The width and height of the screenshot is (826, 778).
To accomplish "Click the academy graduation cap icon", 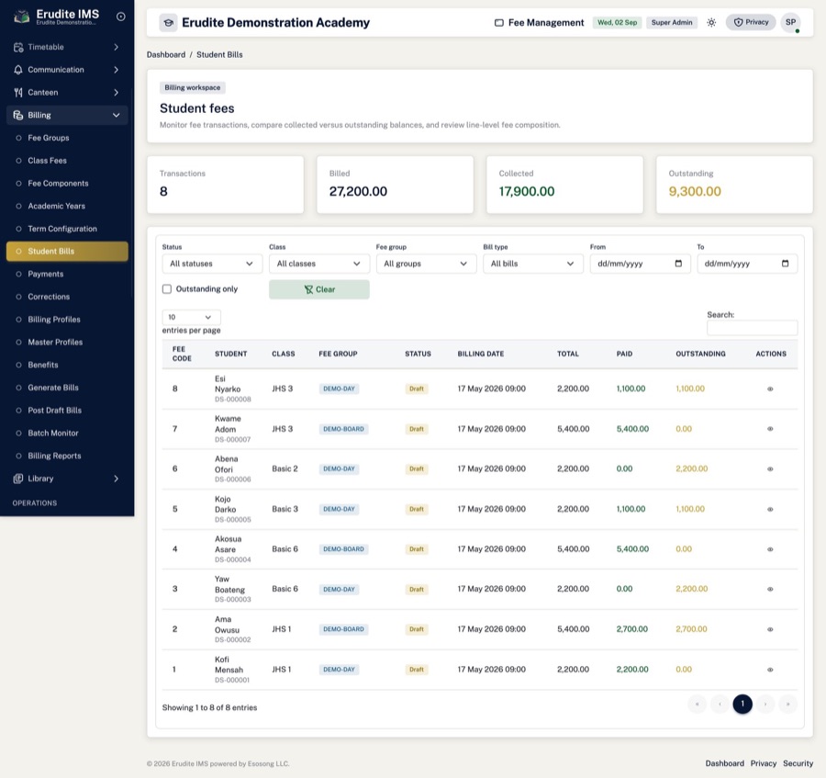I will coord(169,23).
